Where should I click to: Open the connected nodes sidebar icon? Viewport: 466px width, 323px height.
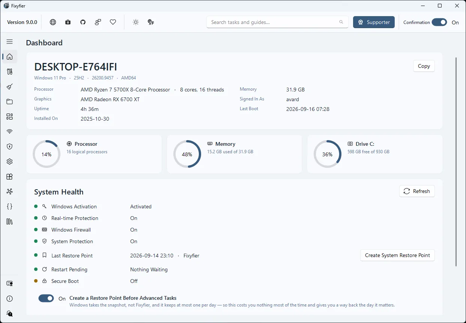[10, 191]
